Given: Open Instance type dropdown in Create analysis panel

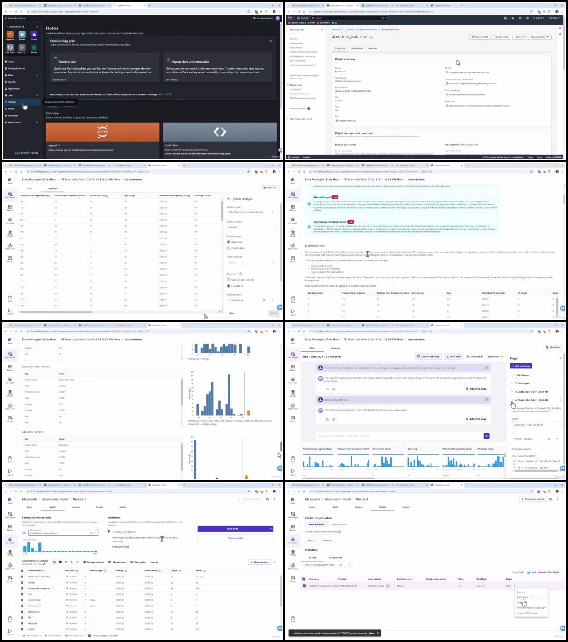Looking at the screenshot, I should 252,300.
